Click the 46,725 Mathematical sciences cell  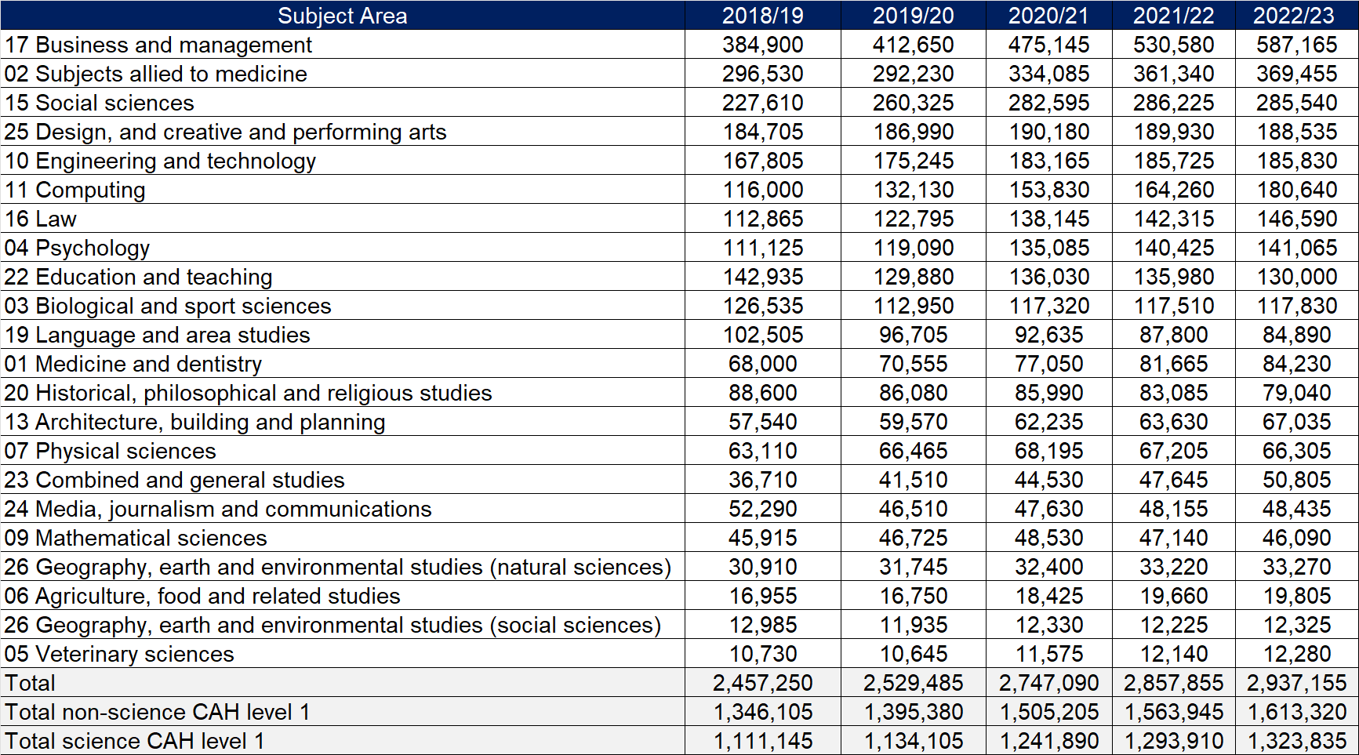tap(914, 538)
